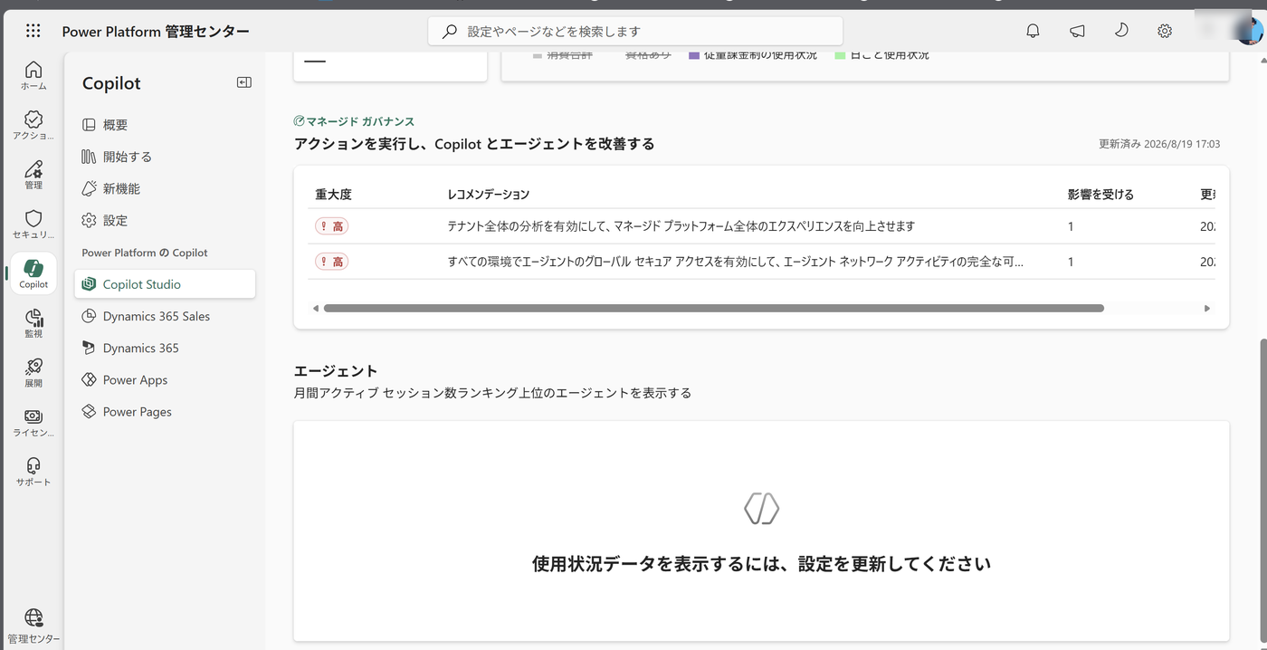Open the app launcher waffle icon
Image resolution: width=1267 pixels, height=650 pixels.
click(x=33, y=31)
